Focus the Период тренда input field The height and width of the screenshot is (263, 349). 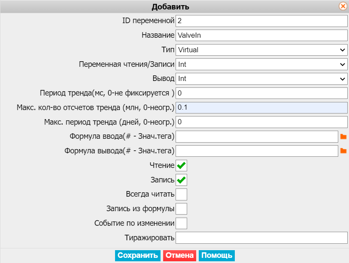261,93
